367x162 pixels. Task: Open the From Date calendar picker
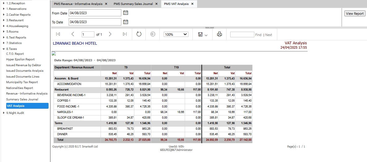(x=126, y=13)
